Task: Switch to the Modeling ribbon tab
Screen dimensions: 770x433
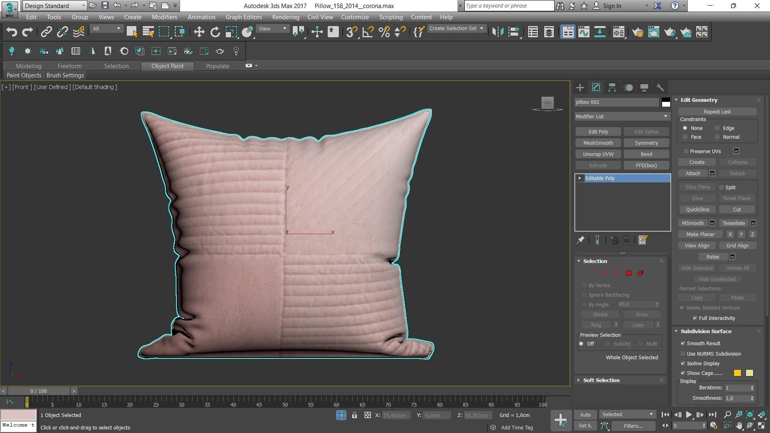Action: (28, 66)
